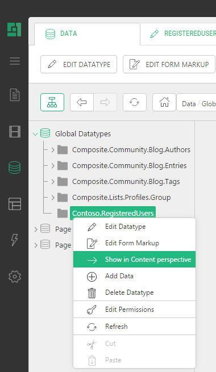Collapse the Global Datatypes node
The width and height of the screenshot is (216, 372).
point(35,134)
